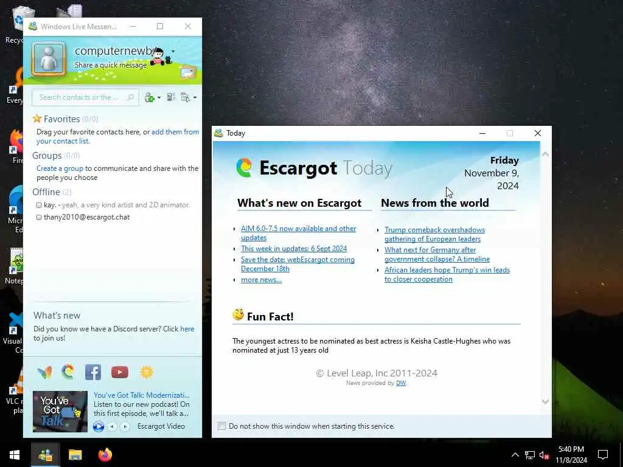Click the search magnifier icon
This screenshot has height=467, width=623.
pos(130,97)
